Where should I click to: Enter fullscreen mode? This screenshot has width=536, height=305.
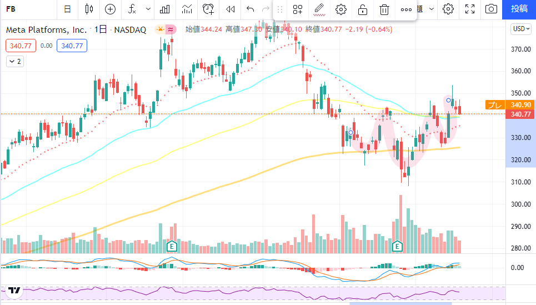pos(470,9)
